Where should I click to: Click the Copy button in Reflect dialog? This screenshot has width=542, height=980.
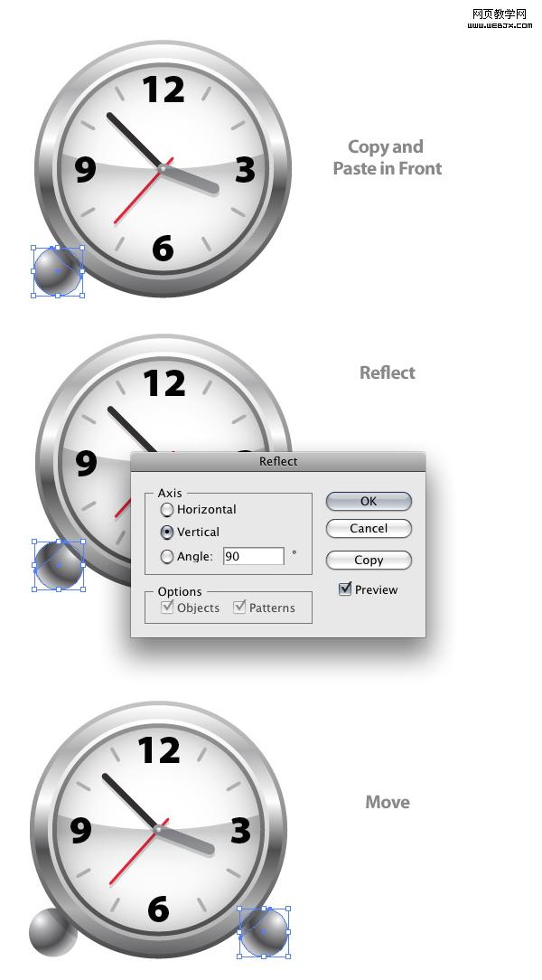coord(369,560)
